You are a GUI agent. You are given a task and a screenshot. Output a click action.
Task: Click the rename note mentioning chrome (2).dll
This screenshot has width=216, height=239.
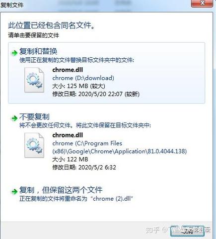click(x=76, y=199)
